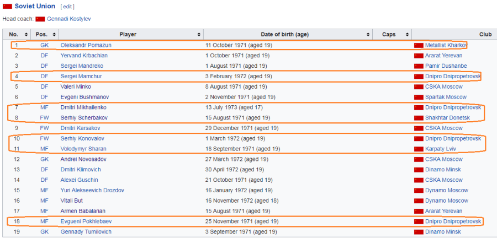The width and height of the screenshot is (497, 238).
Task: Open the Dinamo Minsk link in row 19
Action: [x=443, y=232]
